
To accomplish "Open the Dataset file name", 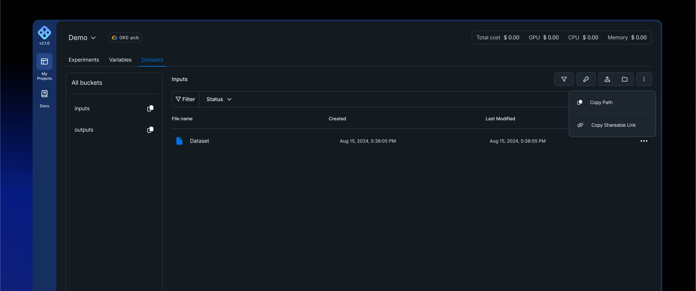I will click(199, 141).
